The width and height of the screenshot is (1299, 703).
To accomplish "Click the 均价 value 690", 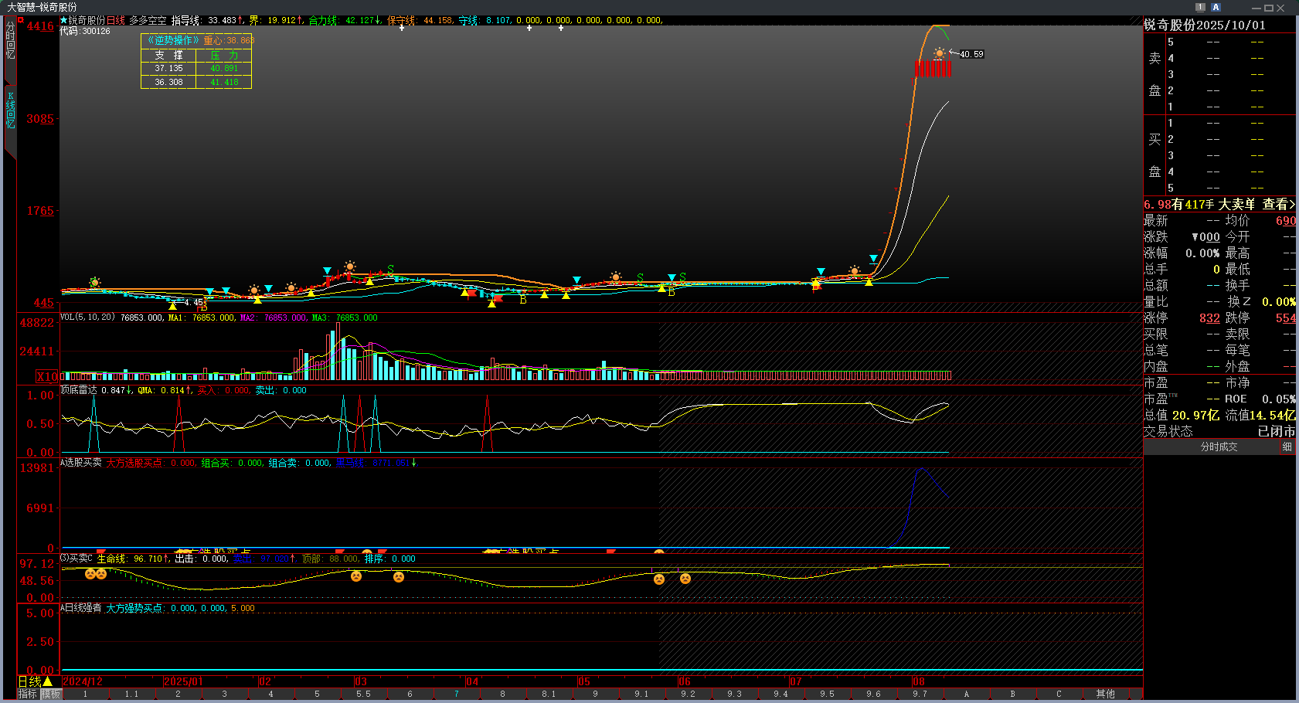I will tap(1286, 221).
